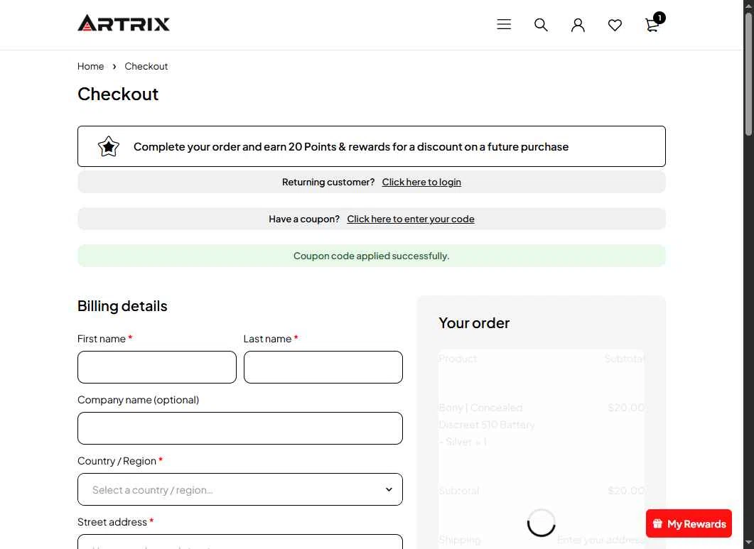Viewport: 754px width, 549px height.
Task: Click the page vertical scrollbar thumb
Action: 749,75
